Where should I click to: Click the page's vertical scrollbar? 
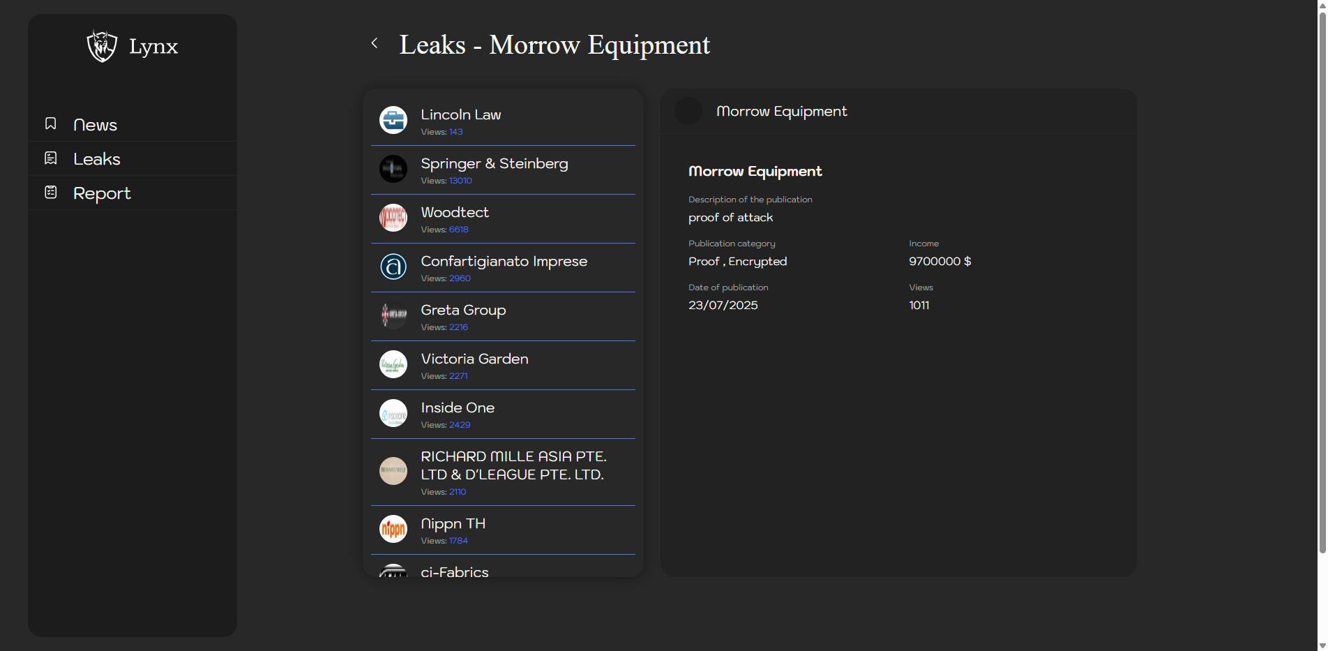(x=1322, y=279)
